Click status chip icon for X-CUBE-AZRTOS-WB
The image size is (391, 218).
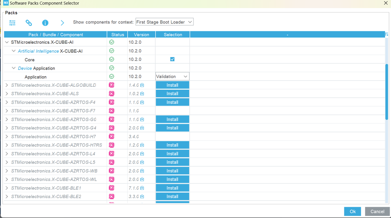(112, 171)
